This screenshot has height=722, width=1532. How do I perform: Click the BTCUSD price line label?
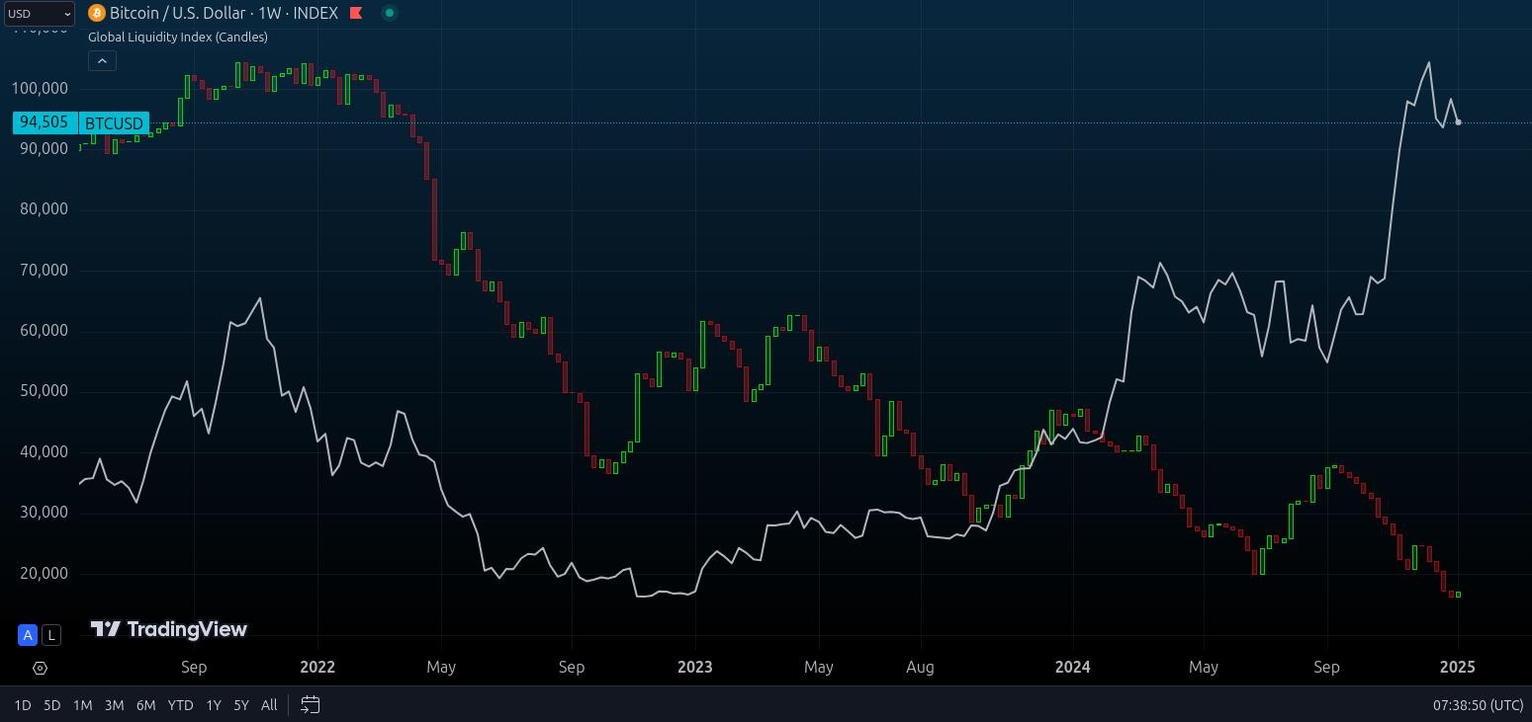point(114,123)
